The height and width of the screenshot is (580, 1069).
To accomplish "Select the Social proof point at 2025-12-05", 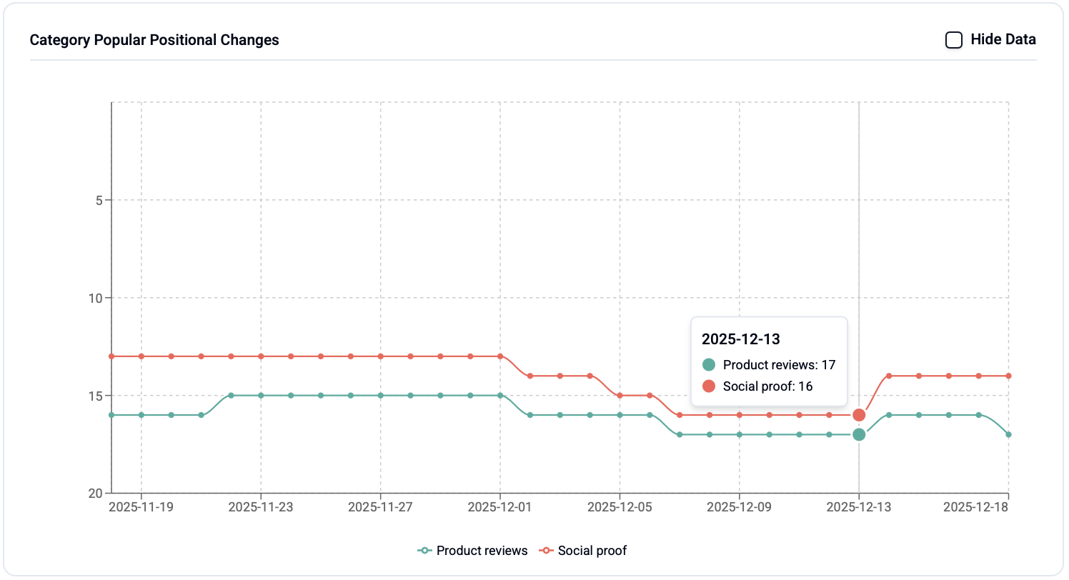I will coord(620,395).
